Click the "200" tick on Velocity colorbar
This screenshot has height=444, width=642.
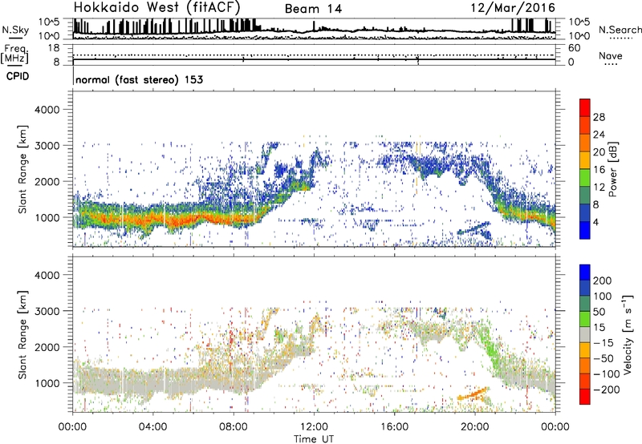[x=603, y=281]
